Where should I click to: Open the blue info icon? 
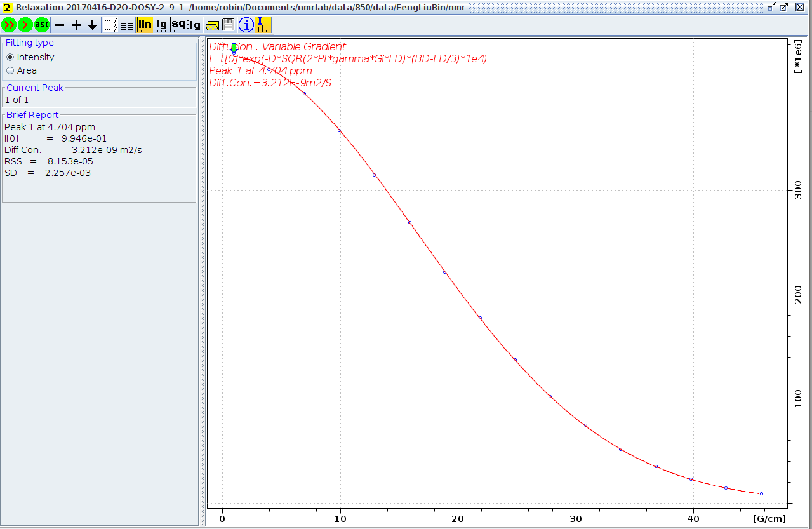click(246, 25)
